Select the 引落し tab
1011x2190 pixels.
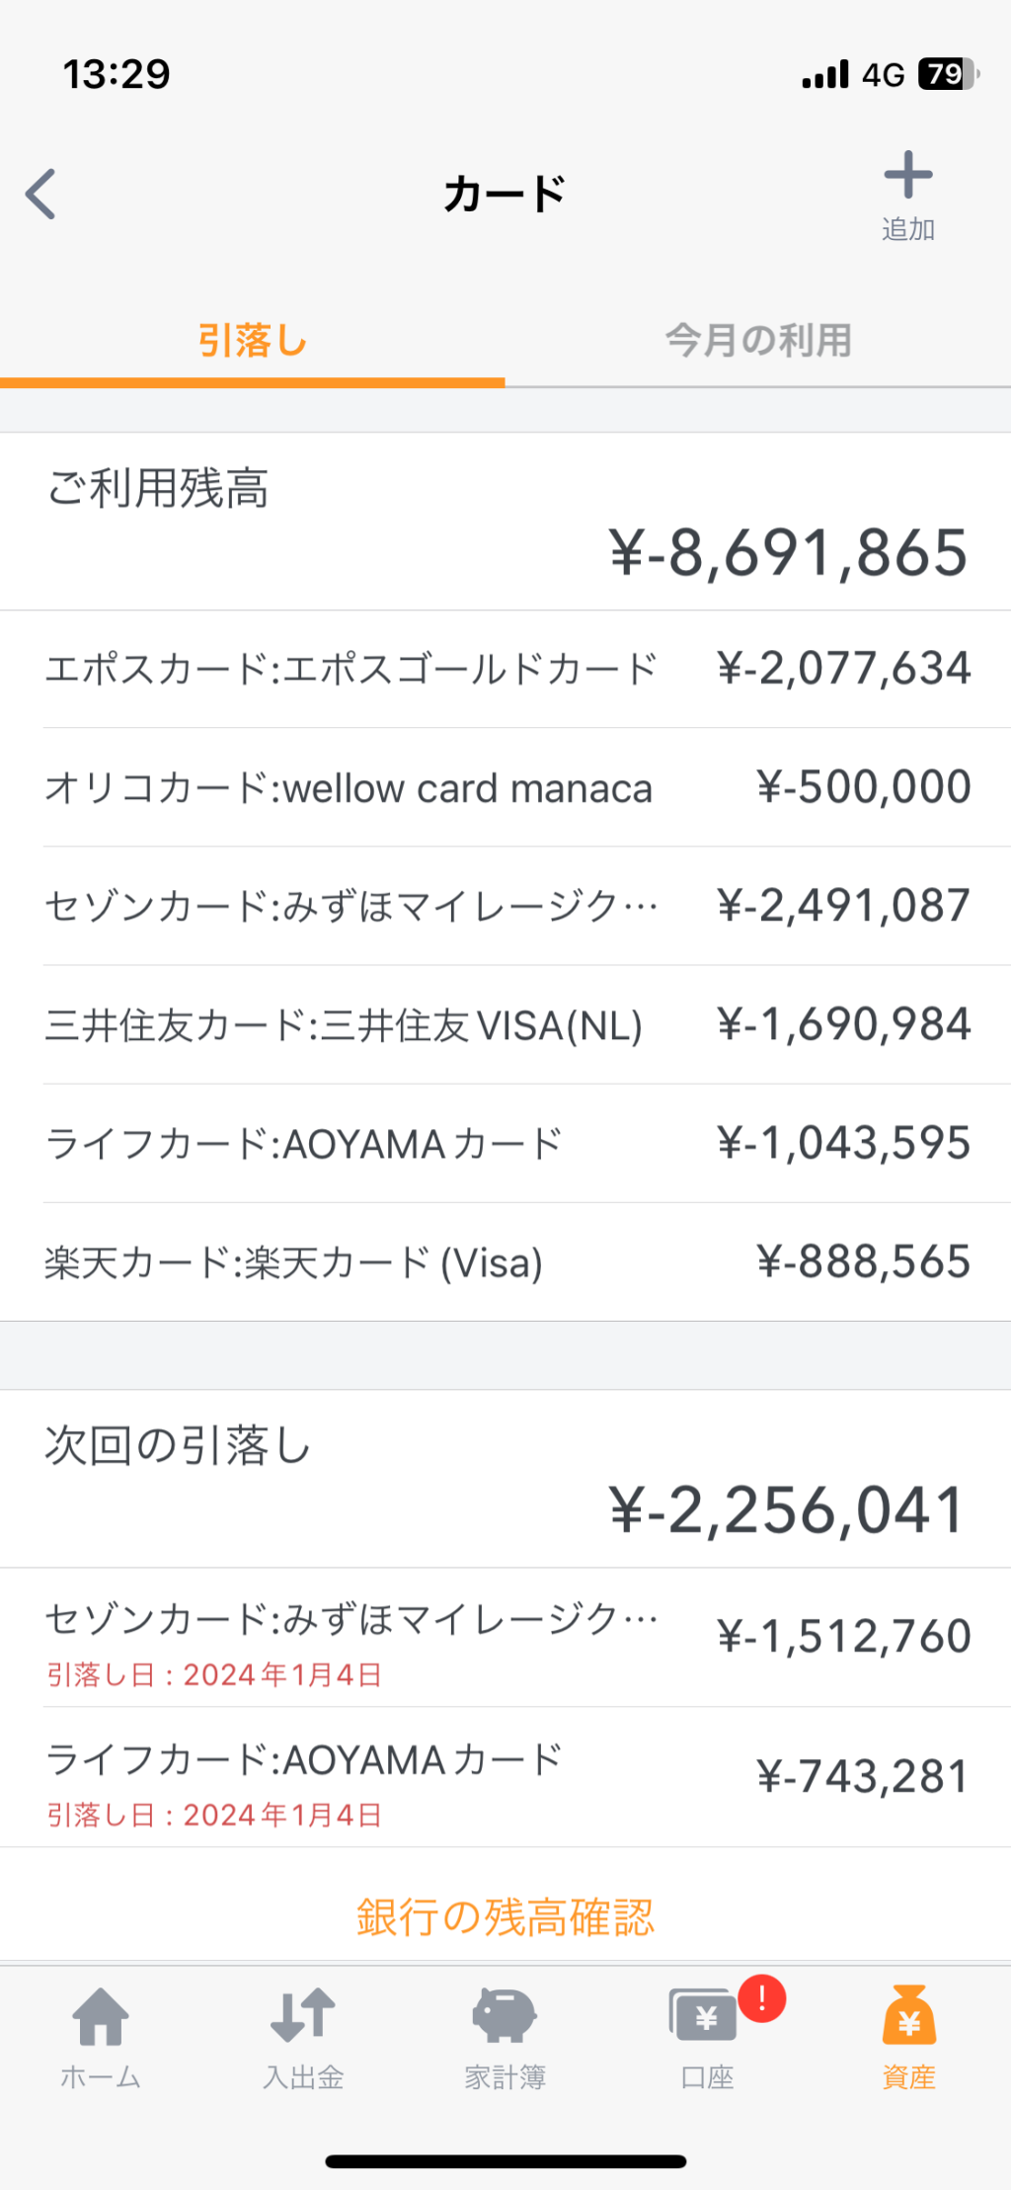[252, 341]
